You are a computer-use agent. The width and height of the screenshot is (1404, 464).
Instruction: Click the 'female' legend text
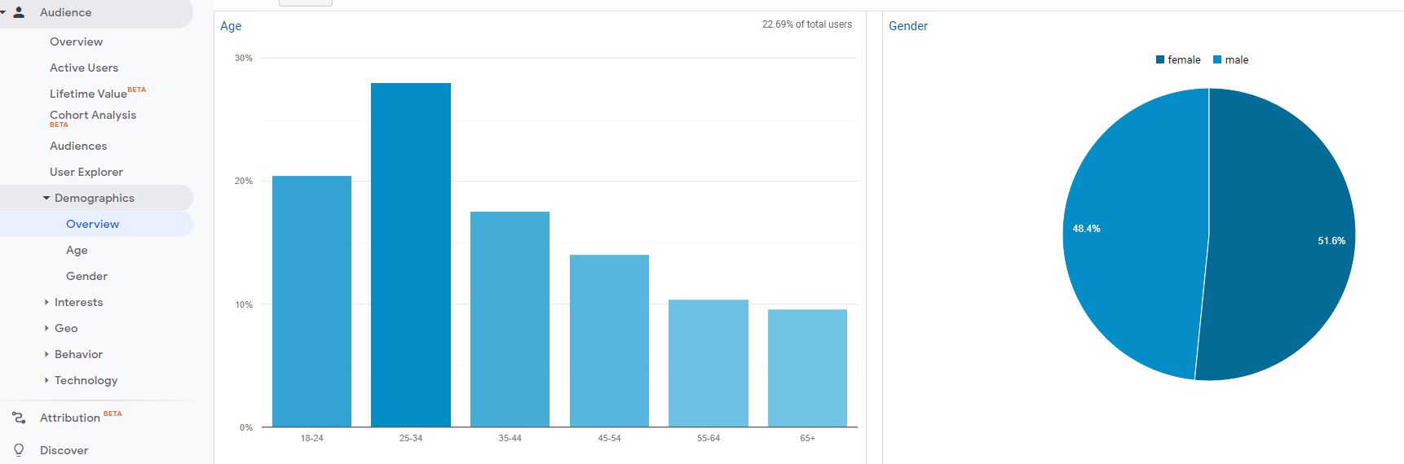tap(1184, 59)
